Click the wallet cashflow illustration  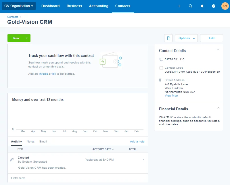coord(111,60)
